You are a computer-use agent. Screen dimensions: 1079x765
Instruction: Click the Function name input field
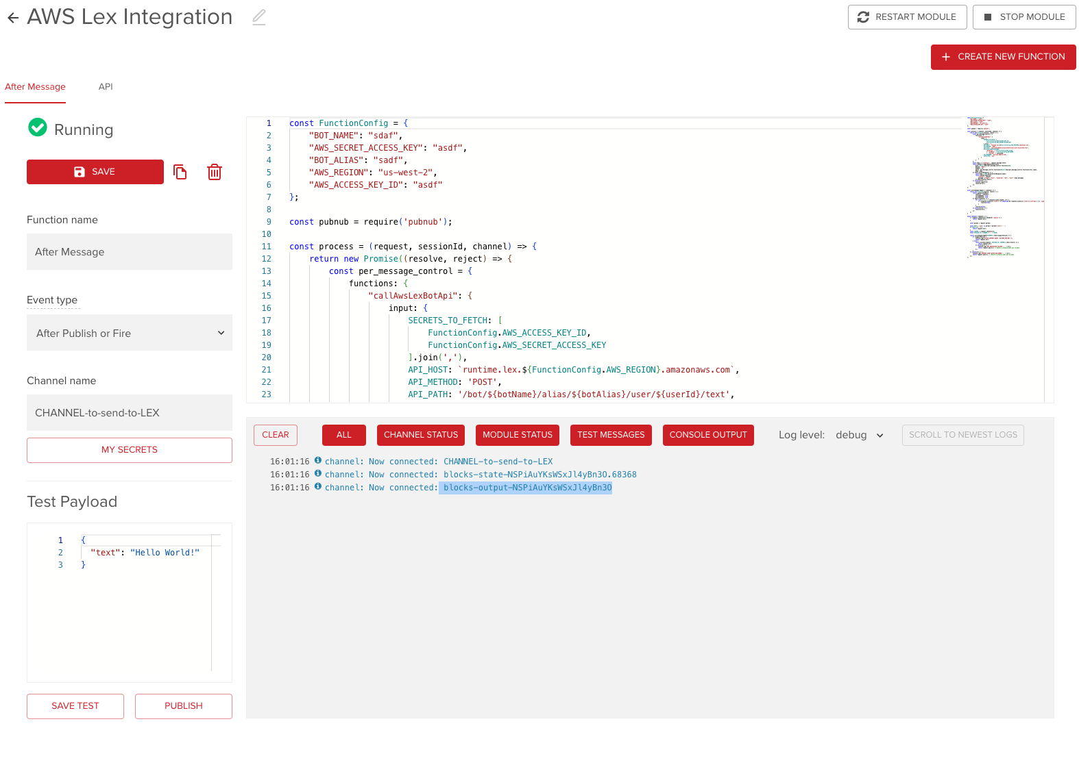(x=130, y=252)
